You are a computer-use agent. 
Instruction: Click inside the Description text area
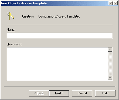[57, 64]
